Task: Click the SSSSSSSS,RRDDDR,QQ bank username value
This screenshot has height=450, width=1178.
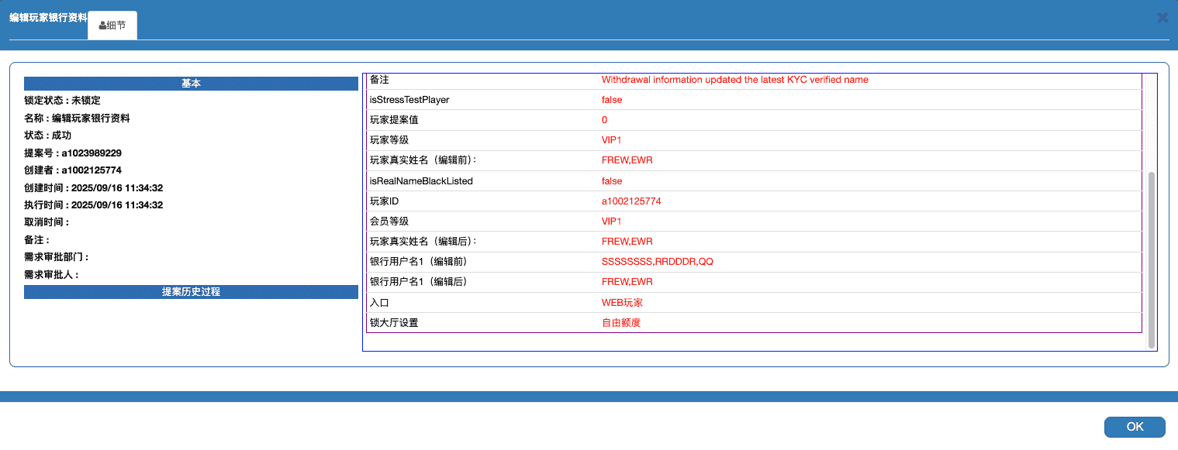Action: (657, 262)
